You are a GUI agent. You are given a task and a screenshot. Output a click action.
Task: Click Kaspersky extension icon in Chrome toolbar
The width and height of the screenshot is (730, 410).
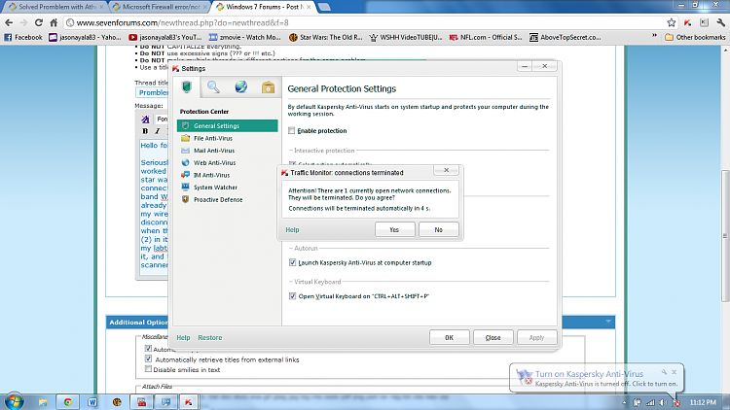(x=687, y=22)
